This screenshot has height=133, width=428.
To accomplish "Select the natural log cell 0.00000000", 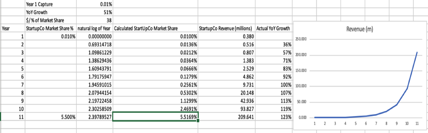I will (95, 36).
